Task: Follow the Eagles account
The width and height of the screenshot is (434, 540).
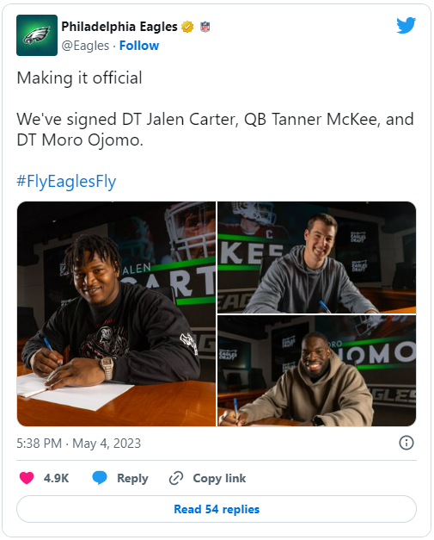Action: pos(139,46)
